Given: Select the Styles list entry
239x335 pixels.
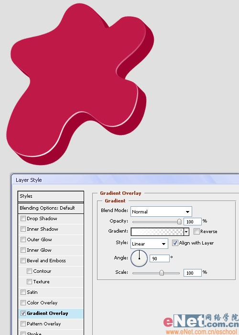Looking at the screenshot, I should click(x=51, y=196).
